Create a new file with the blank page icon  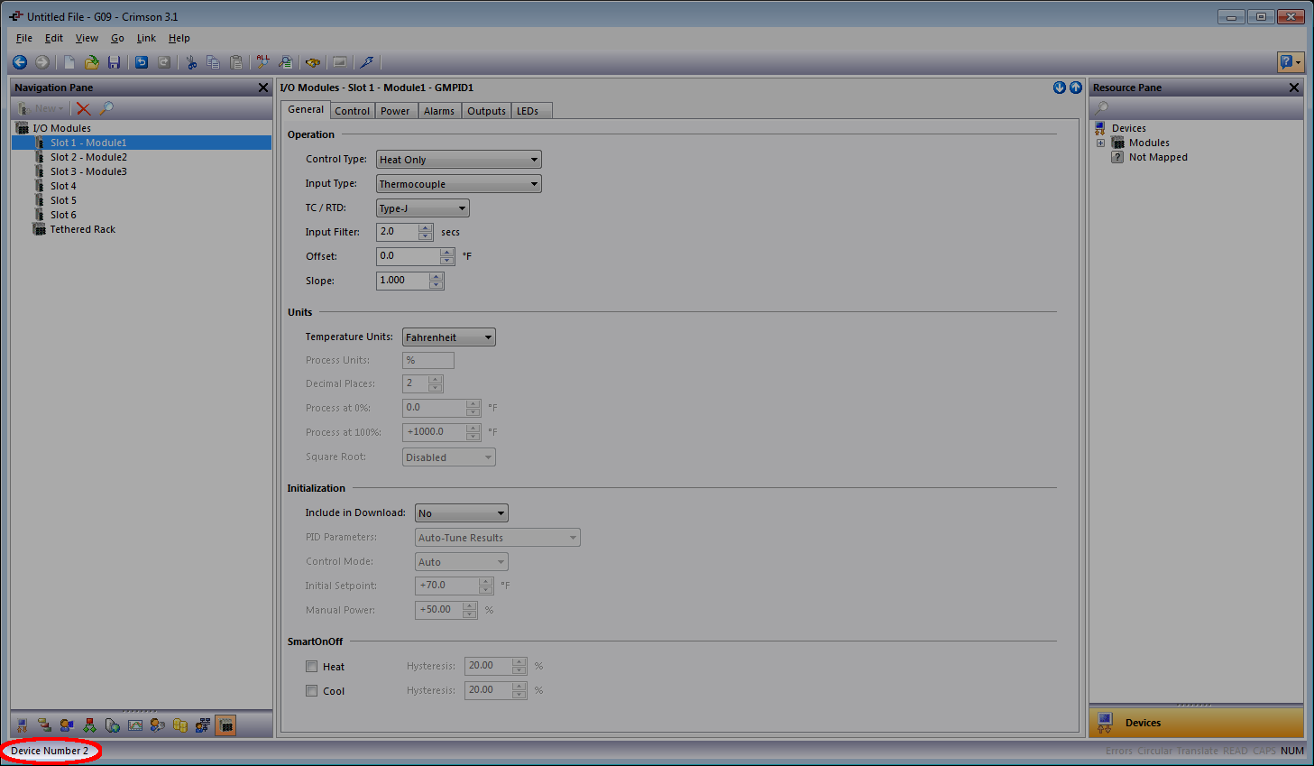[x=69, y=62]
